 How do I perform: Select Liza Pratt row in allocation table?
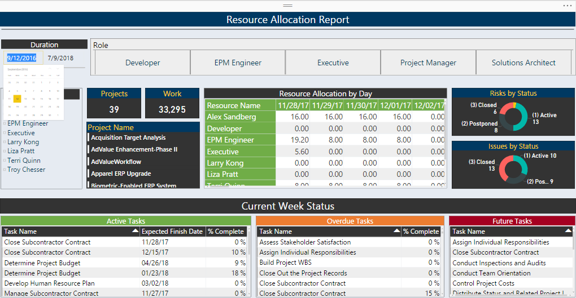[240, 174]
